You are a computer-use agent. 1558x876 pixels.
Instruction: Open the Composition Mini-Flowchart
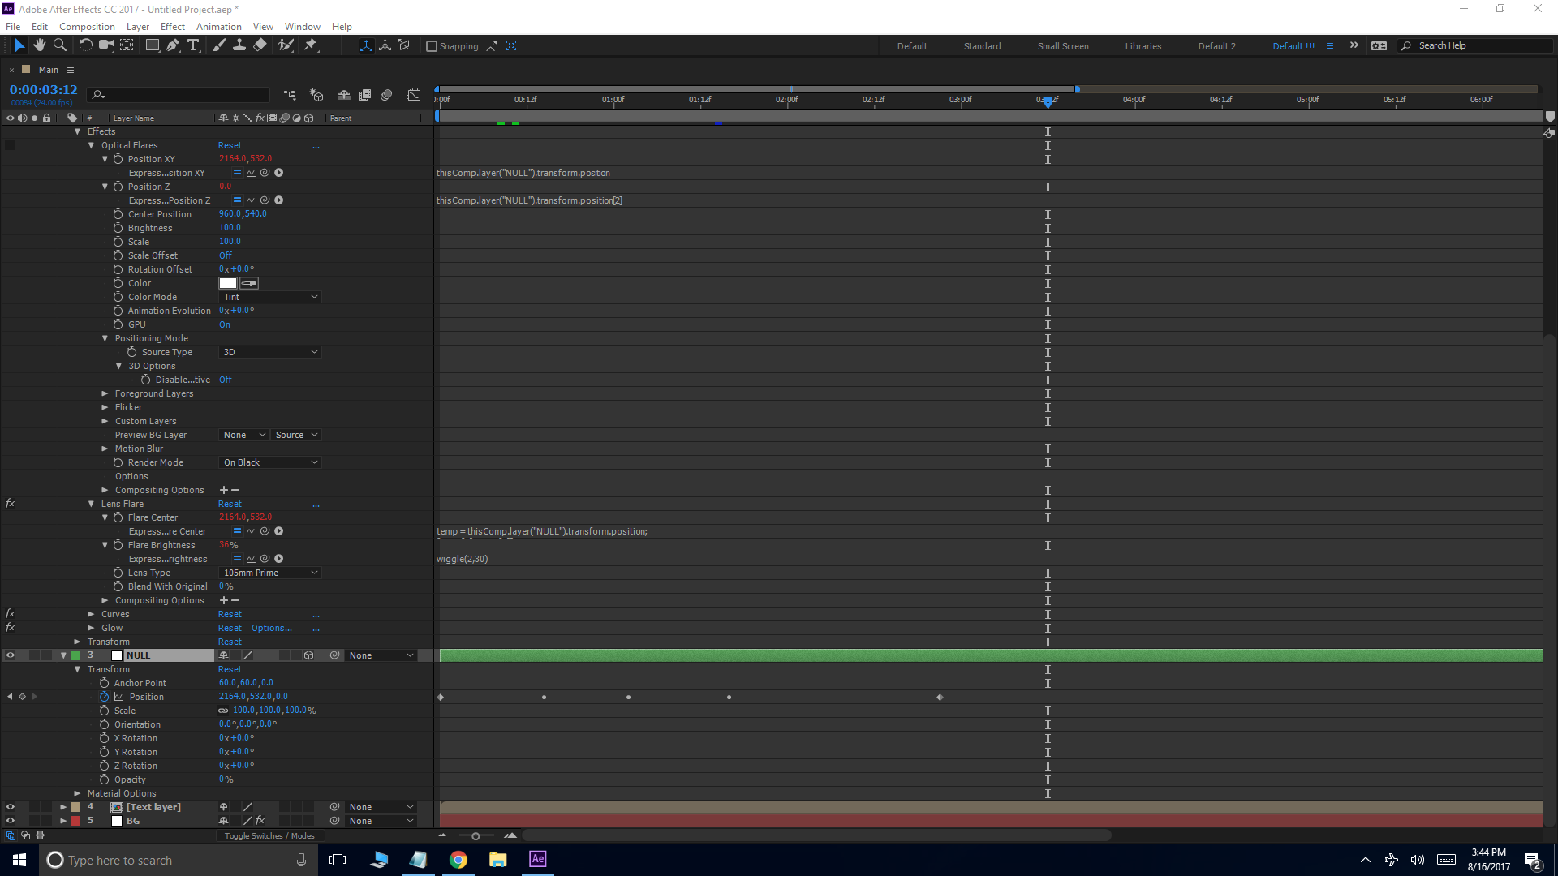click(x=289, y=95)
